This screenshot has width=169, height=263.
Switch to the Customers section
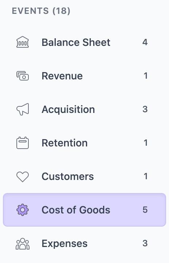click(84, 176)
